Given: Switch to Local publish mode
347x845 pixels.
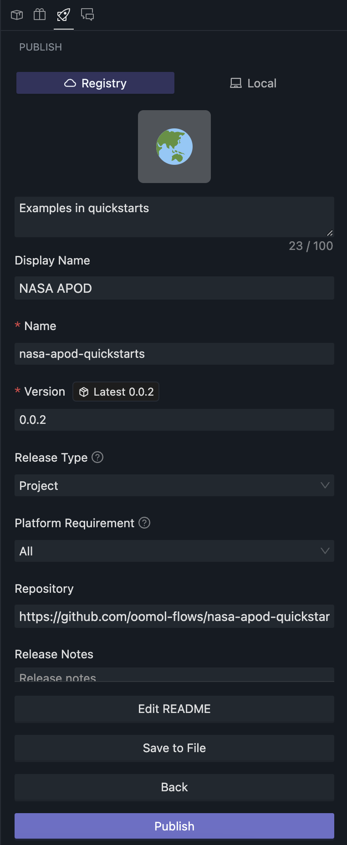Looking at the screenshot, I should tap(253, 83).
